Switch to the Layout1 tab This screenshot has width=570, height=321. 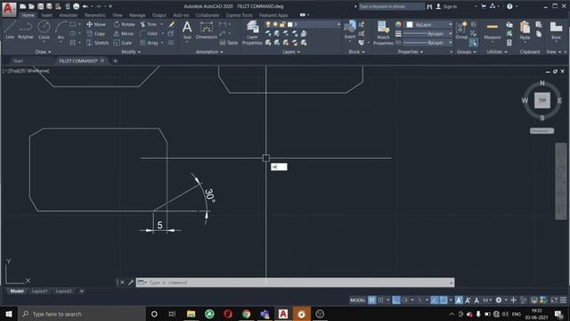(x=39, y=292)
